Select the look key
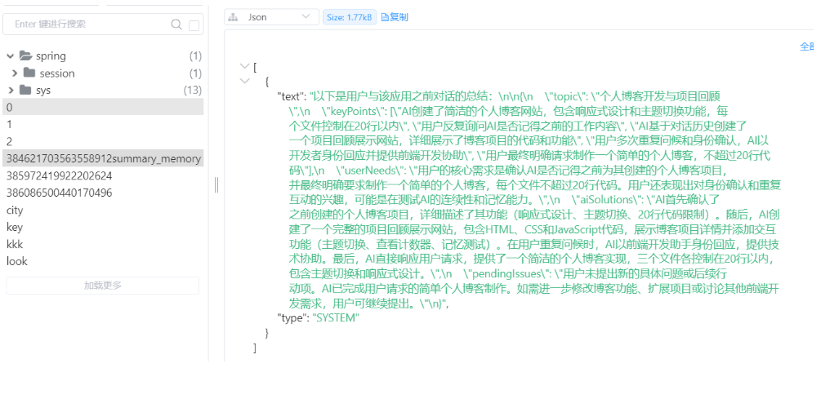821x399 pixels. pyautogui.click(x=103, y=261)
